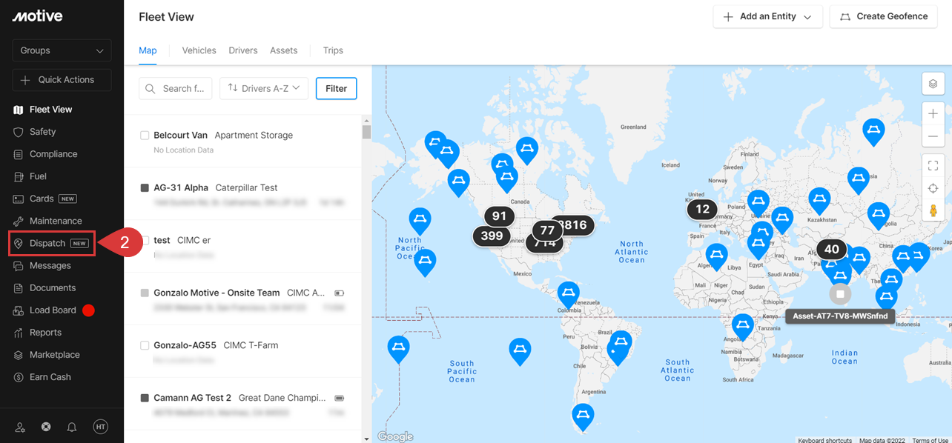
Task: Center map on current location
Action: [933, 188]
